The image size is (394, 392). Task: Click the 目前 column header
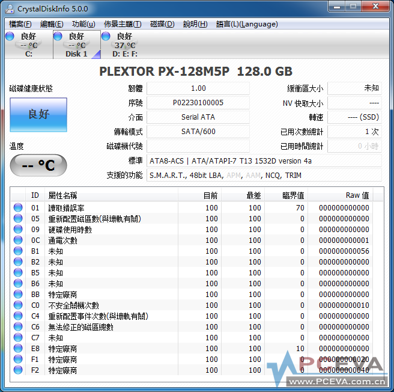coord(200,195)
